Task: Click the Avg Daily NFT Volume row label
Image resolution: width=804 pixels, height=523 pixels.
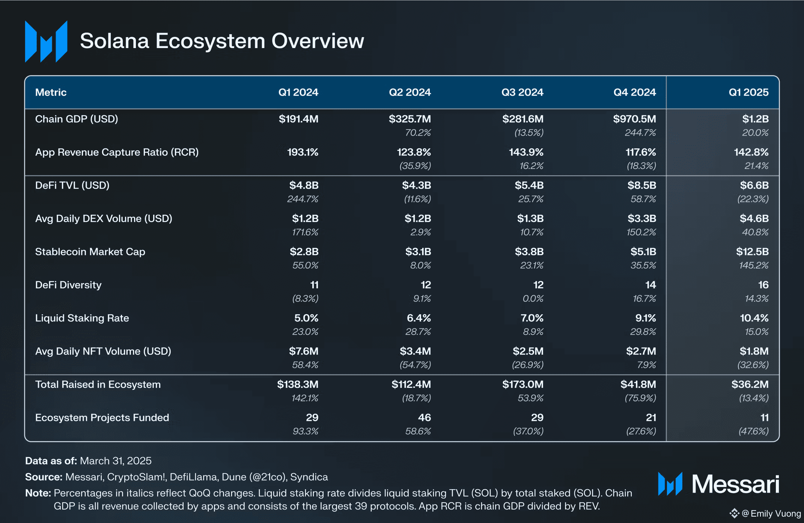Action: (103, 351)
